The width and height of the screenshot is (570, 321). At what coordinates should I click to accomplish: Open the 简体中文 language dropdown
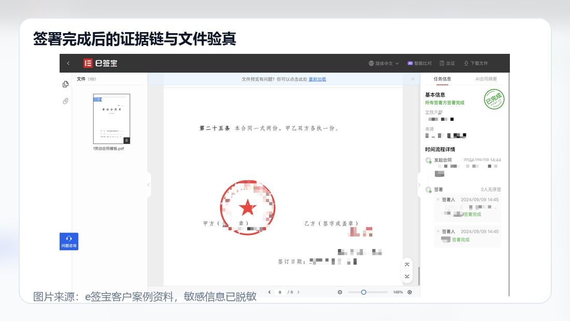[x=383, y=63]
